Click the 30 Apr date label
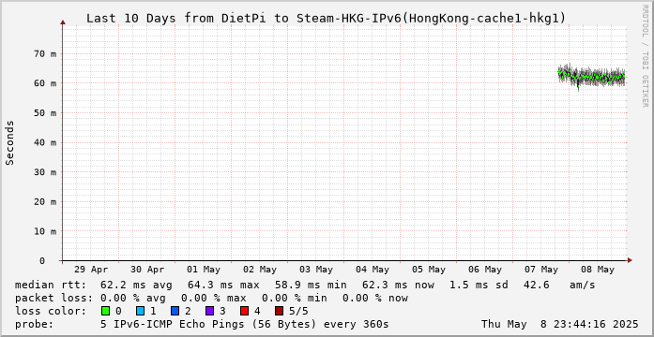 147,270
